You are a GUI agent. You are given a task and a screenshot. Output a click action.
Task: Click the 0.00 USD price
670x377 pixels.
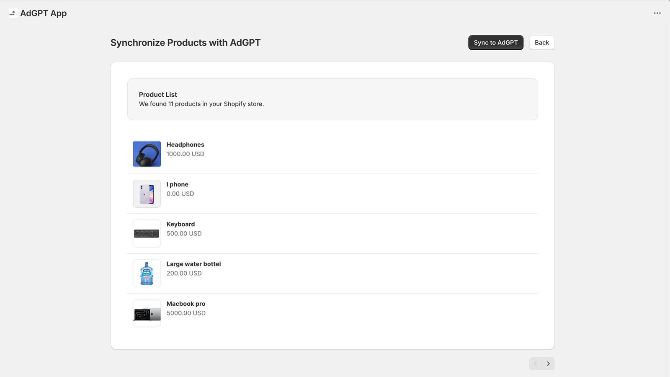click(180, 194)
